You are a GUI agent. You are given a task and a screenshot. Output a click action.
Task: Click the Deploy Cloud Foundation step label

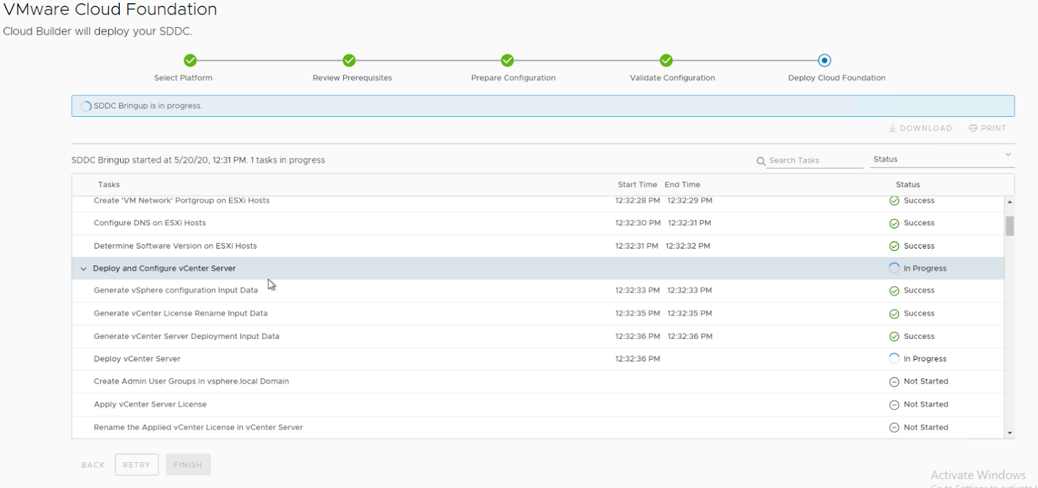[837, 78]
